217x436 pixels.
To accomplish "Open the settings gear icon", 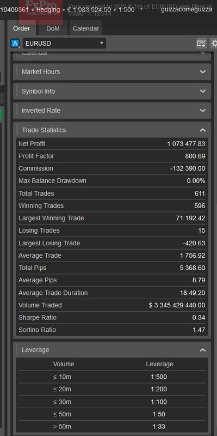I will tap(214, 44).
